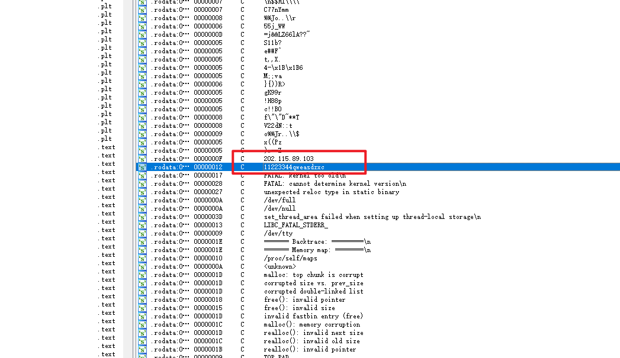Viewport: 620px width, 358px height.
Task: Select the /dev/full string
Action: (280, 201)
